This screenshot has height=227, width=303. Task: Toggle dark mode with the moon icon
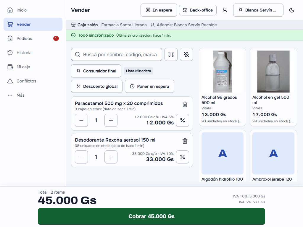click(291, 10)
